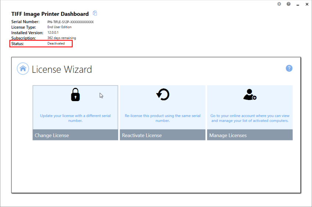Image resolution: width=312 pixels, height=207 pixels.
Task: Open the settings gear in title bar
Action: (x=279, y=4)
